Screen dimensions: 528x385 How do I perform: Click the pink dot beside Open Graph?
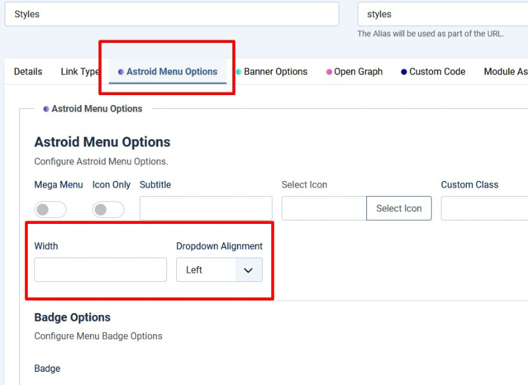click(x=329, y=72)
